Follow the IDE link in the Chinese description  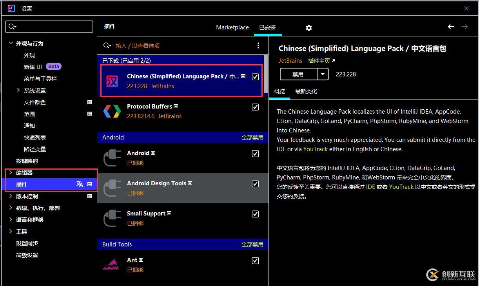point(370,187)
